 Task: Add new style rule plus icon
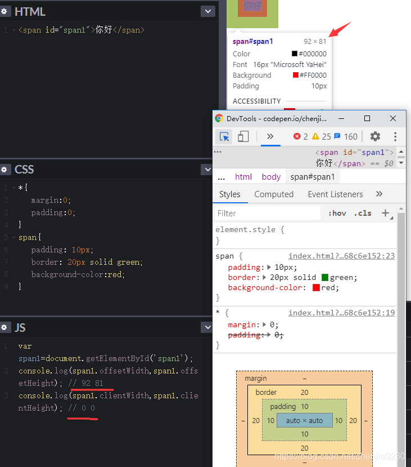[385, 213]
